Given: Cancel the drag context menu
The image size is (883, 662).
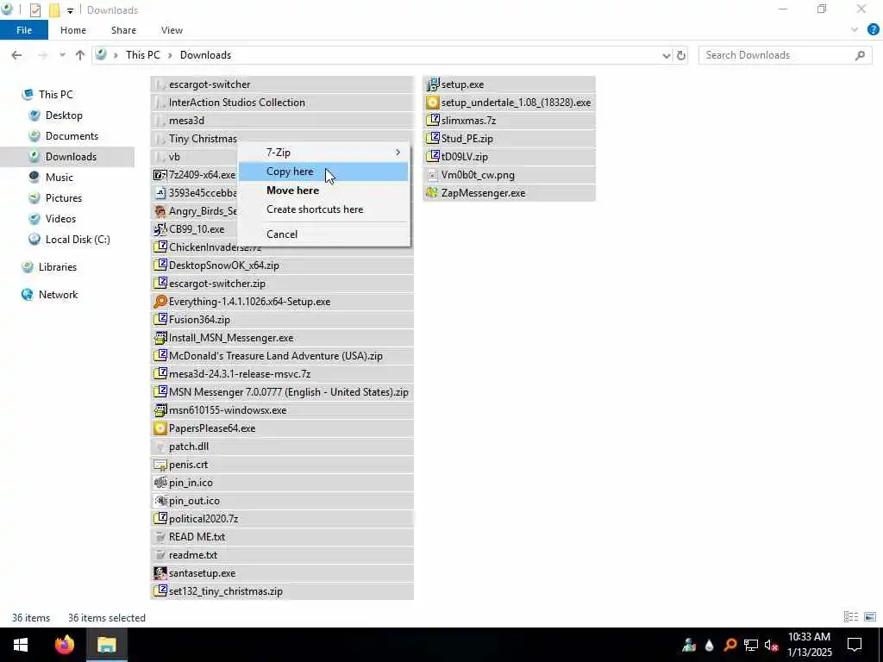Looking at the screenshot, I should [323, 234].
